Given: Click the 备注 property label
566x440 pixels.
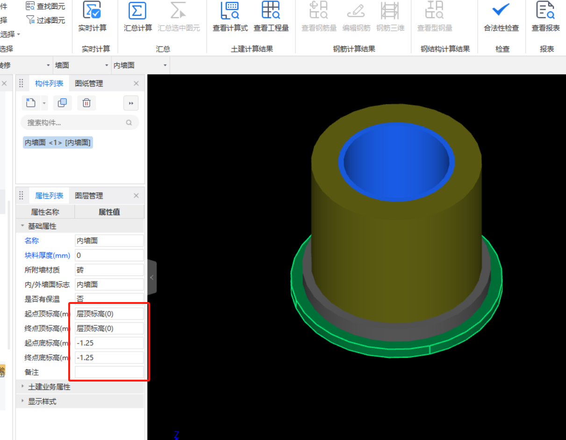Looking at the screenshot, I should (x=32, y=372).
